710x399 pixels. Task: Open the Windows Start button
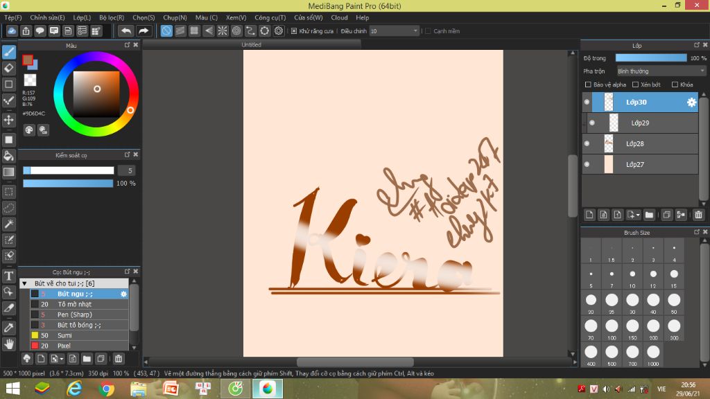[x=12, y=389]
